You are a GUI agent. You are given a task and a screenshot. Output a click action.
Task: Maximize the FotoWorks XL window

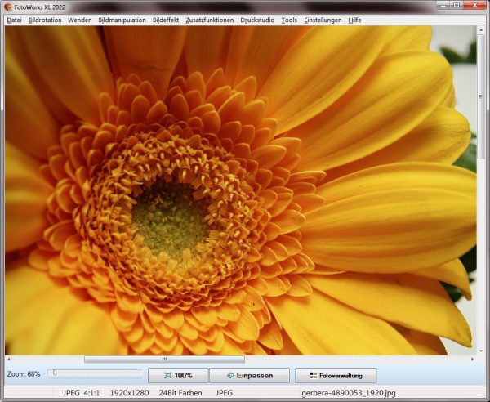pyautogui.click(x=457, y=6)
